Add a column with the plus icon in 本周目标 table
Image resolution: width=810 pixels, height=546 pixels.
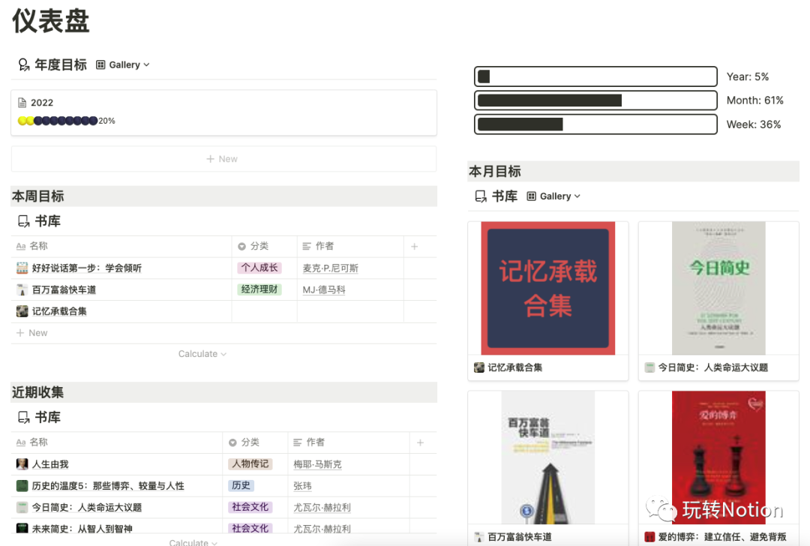click(x=414, y=246)
